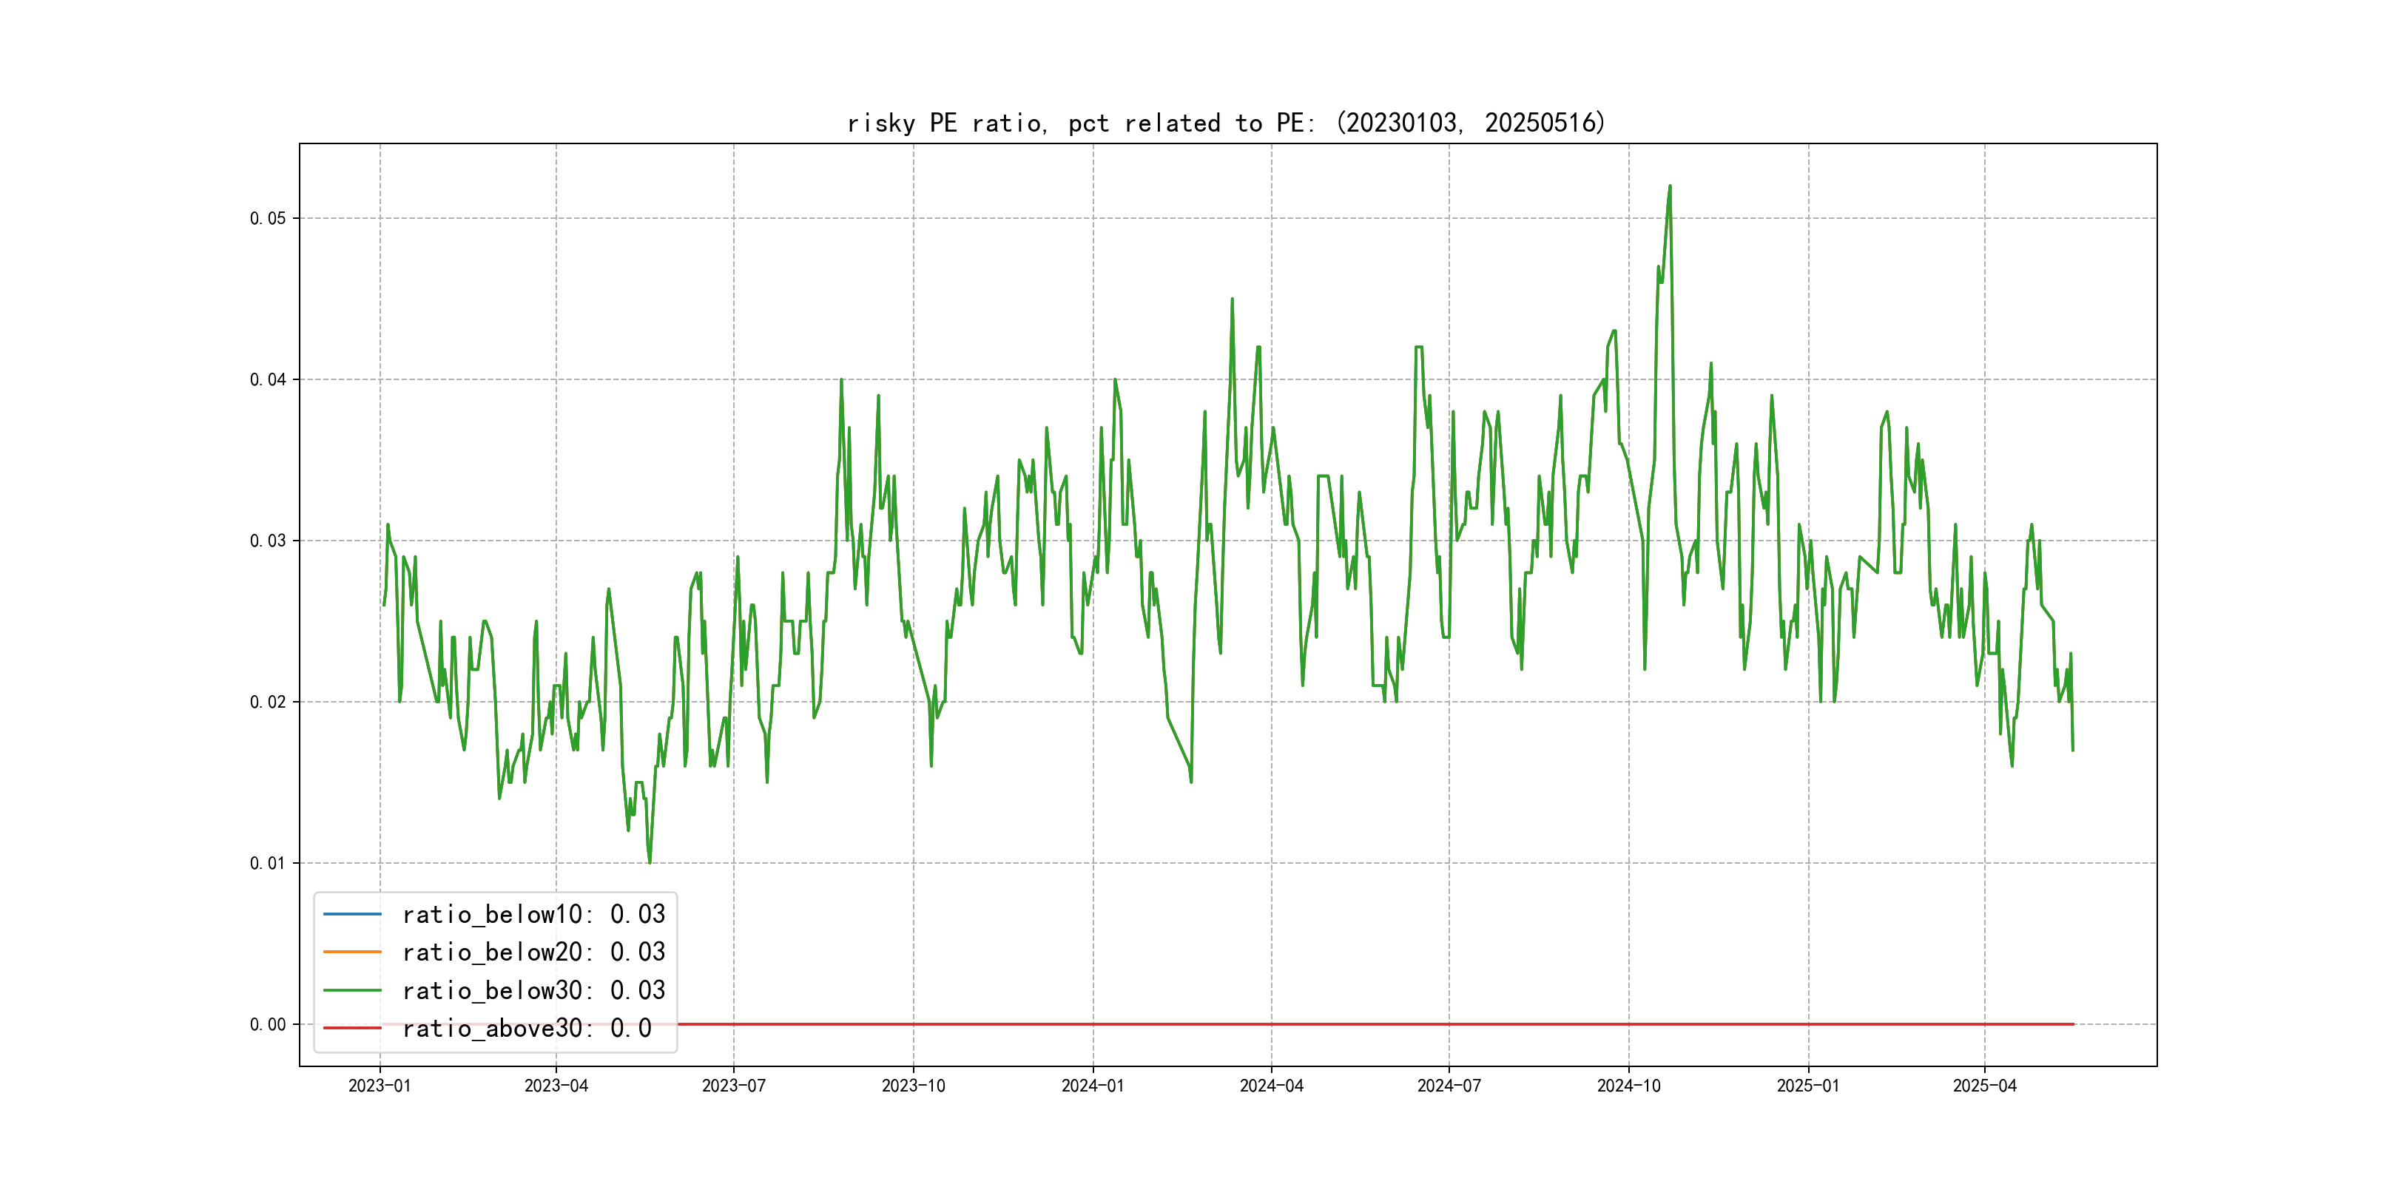Click the 2023-07 x-axis tick label
Viewport: 2397px width, 1198px height.
733,1086
